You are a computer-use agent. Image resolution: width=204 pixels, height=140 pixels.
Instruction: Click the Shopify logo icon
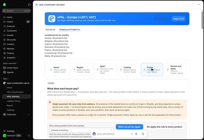(x=5, y=5)
